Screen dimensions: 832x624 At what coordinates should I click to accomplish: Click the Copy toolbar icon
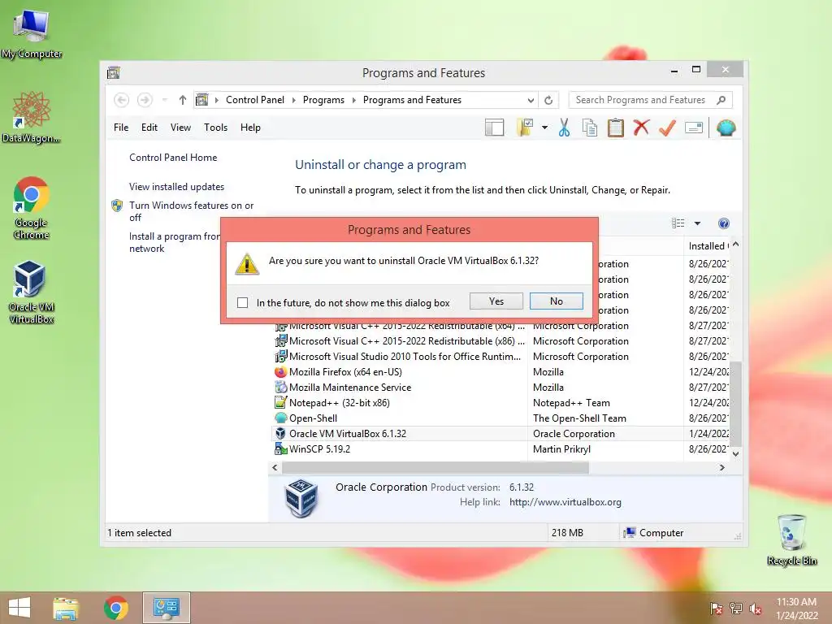[x=590, y=128]
